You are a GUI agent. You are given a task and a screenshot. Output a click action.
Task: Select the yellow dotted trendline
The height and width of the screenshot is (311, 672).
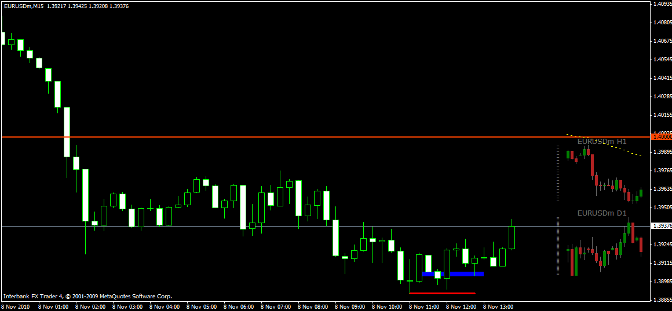pos(604,145)
